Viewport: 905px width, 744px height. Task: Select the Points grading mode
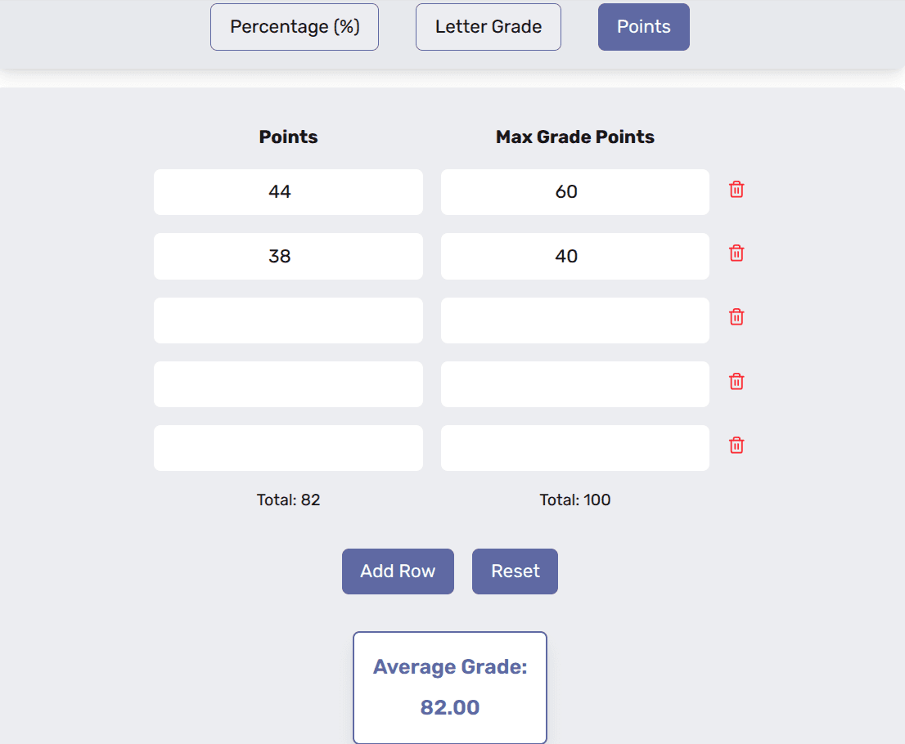click(x=643, y=26)
